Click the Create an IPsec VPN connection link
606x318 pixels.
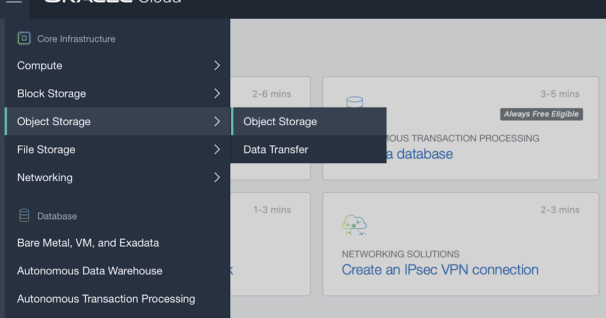coord(440,270)
